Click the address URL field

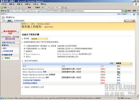pos(65,11)
